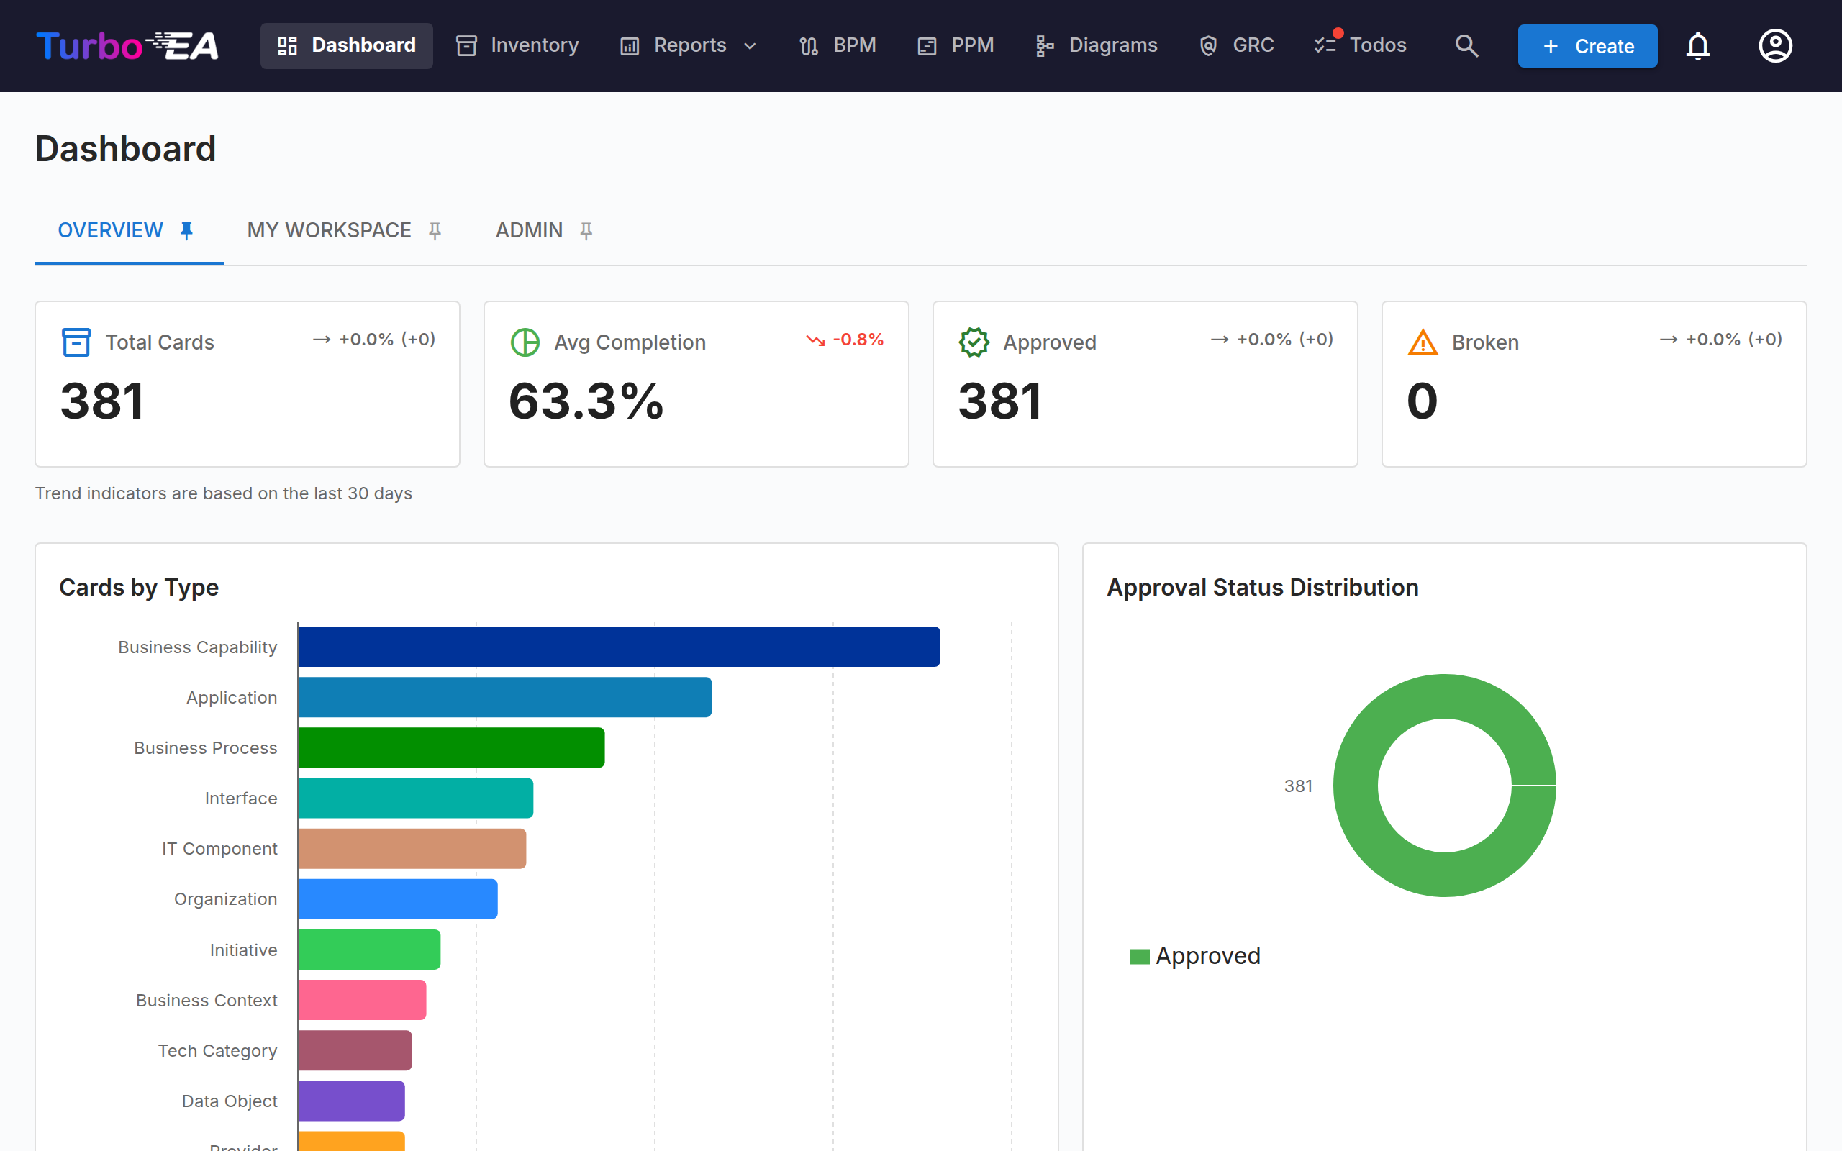Open the Inventory page

[517, 45]
